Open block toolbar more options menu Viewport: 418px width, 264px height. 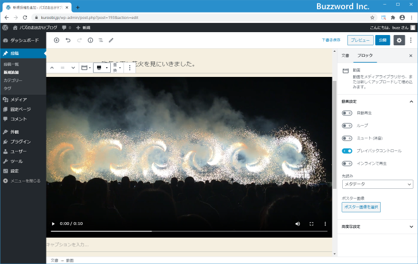pyautogui.click(x=130, y=68)
